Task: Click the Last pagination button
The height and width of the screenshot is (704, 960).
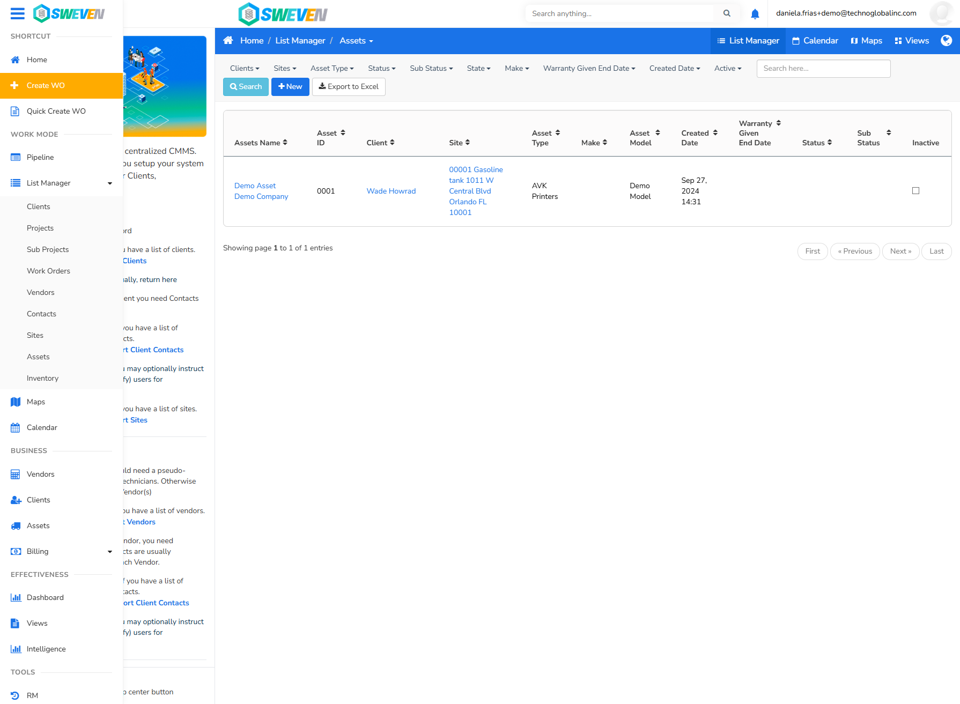Action: pyautogui.click(x=936, y=251)
